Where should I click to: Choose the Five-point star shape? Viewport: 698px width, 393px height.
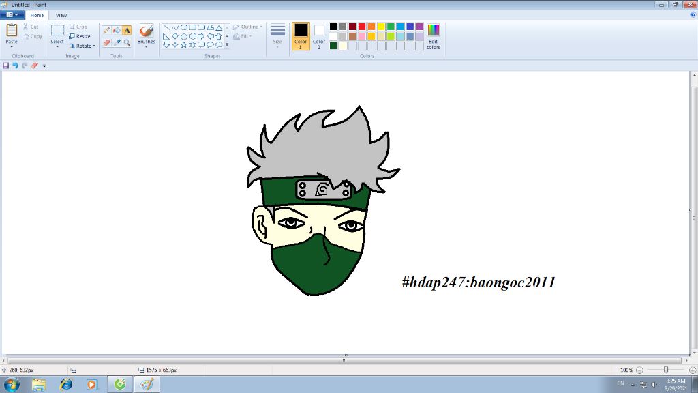point(184,44)
